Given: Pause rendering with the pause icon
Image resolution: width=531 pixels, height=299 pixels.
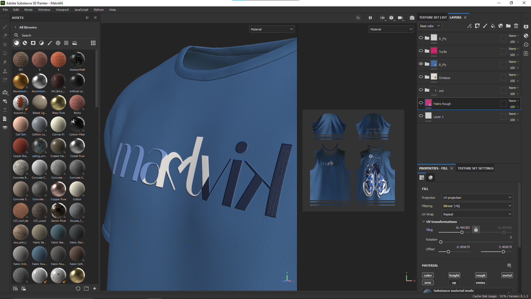Looking at the screenshot, I should (x=370, y=18).
